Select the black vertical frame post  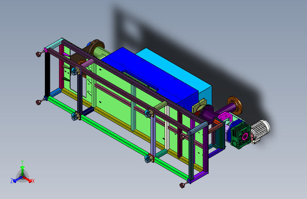click(x=47, y=74)
